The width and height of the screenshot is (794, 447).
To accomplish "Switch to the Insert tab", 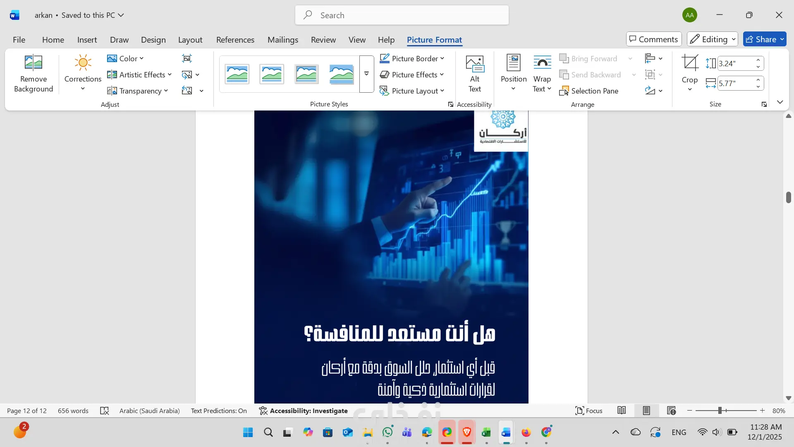I will pyautogui.click(x=87, y=40).
